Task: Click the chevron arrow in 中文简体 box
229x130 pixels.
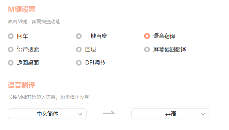Action: 80,114
